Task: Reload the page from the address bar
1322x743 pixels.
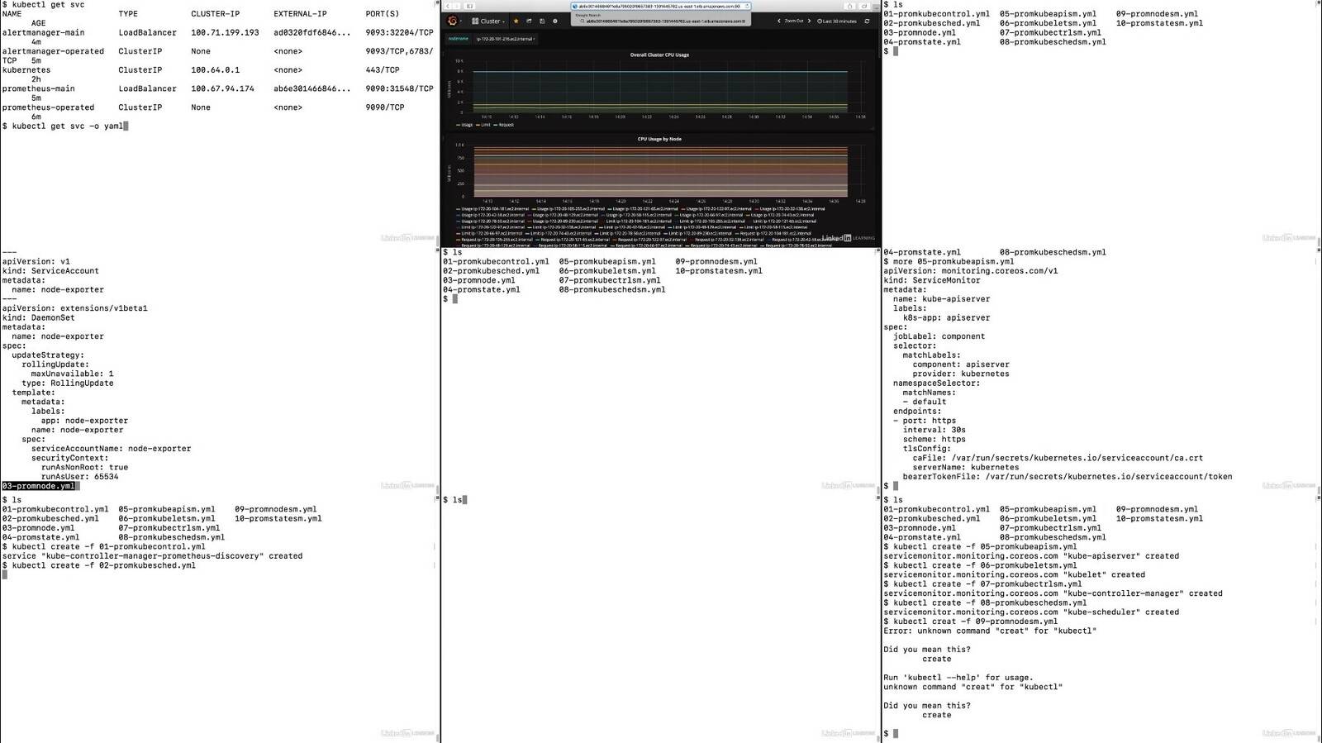Action: tap(746, 6)
